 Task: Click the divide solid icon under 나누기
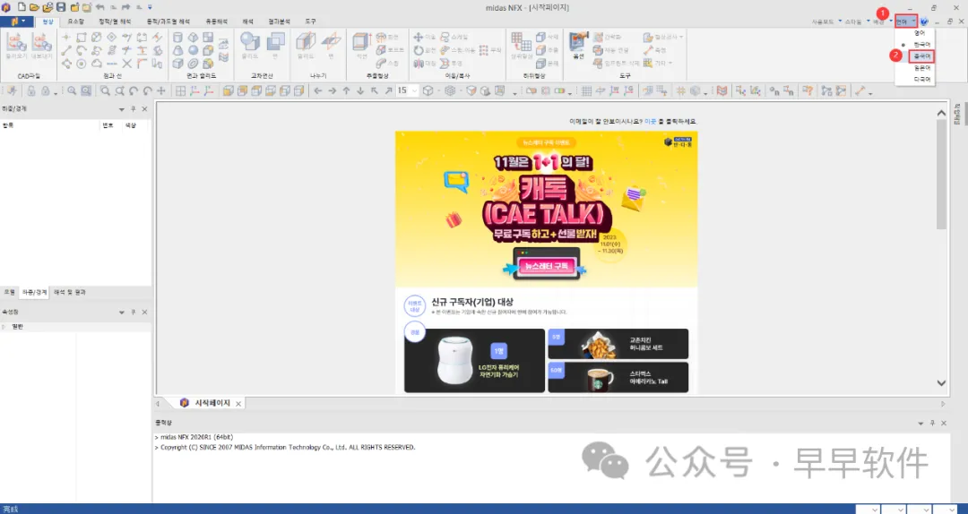[x=306, y=46]
